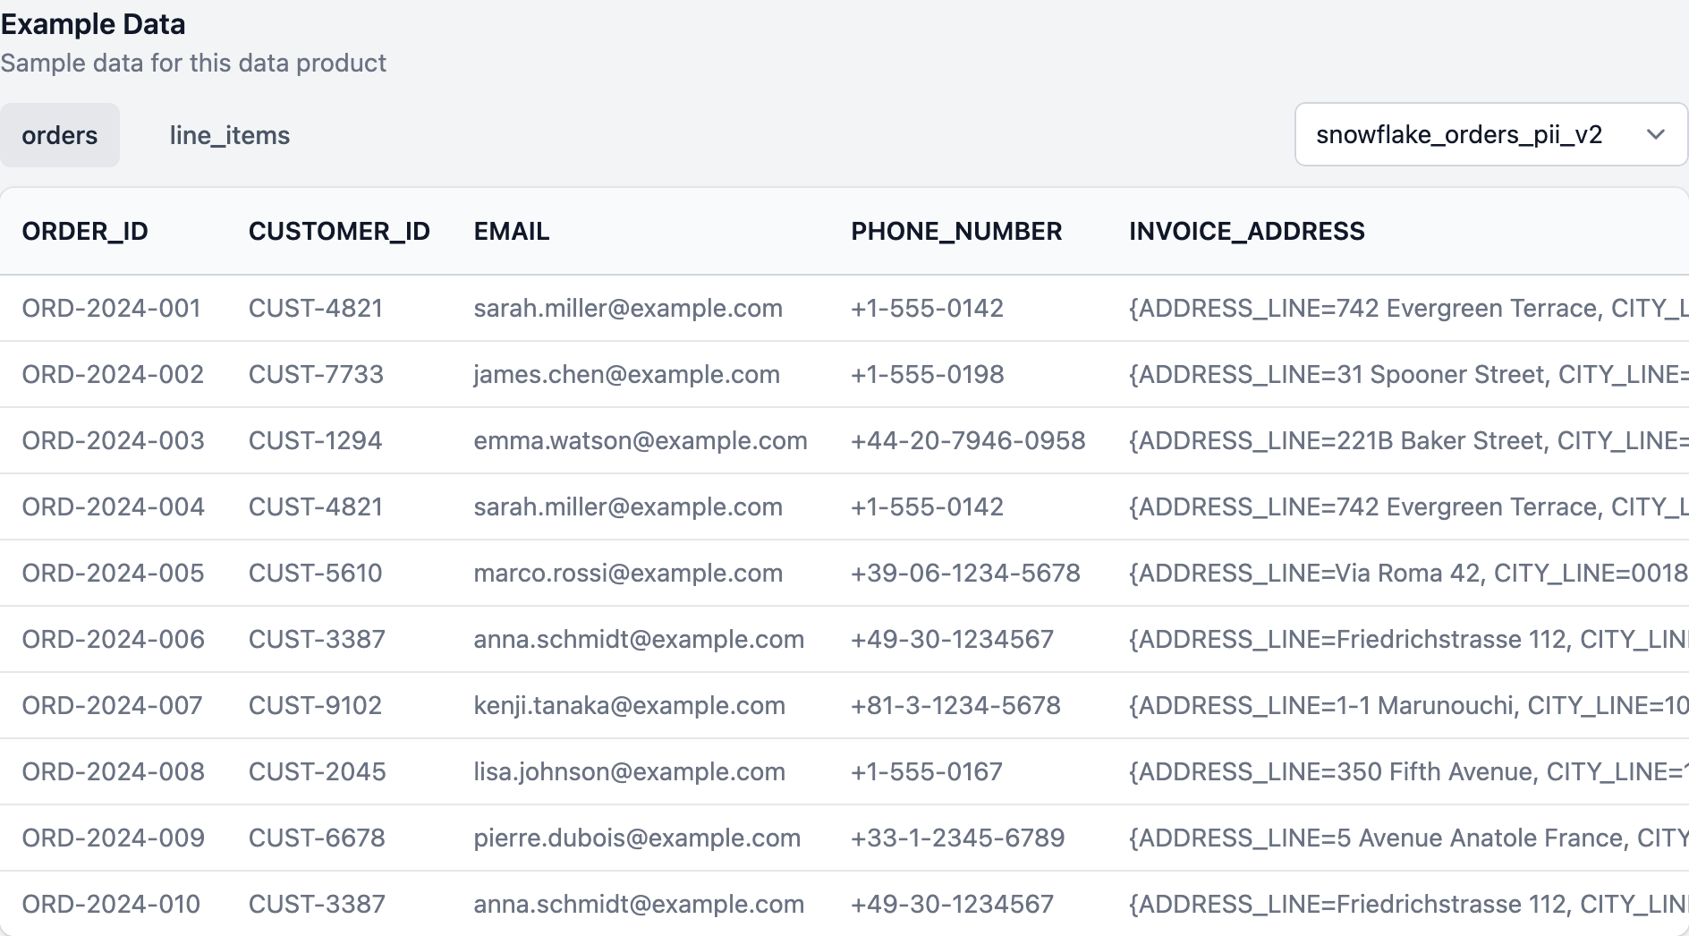
Task: Select row ORD-2024-001
Action: (111, 308)
